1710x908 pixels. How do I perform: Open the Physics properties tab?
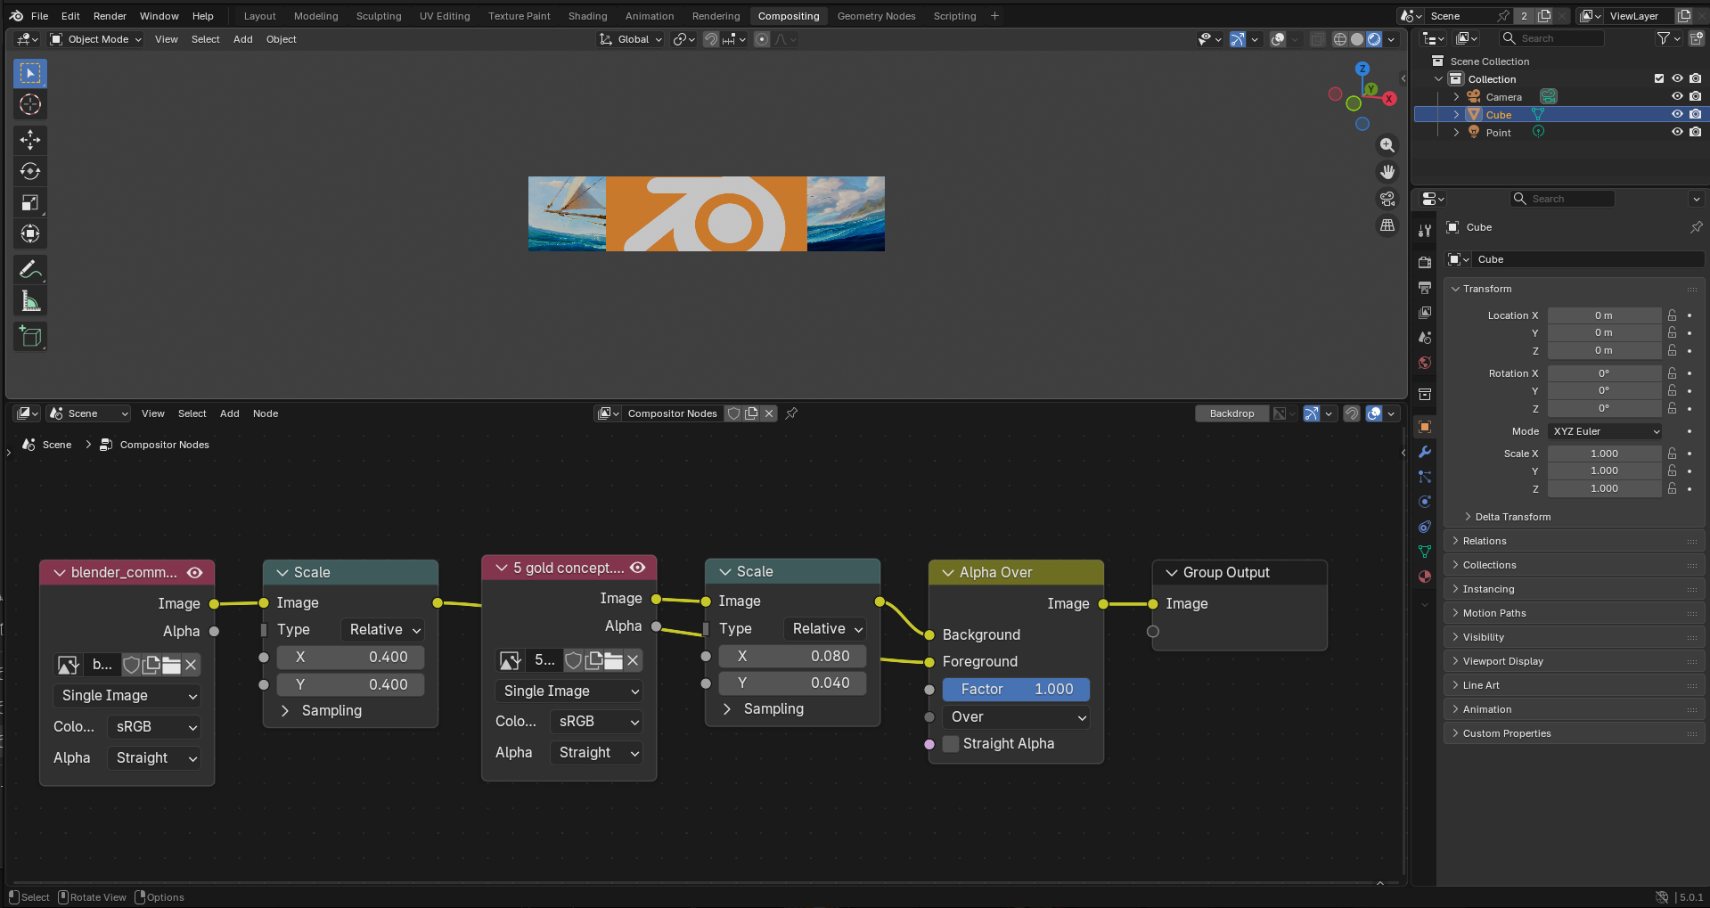click(x=1425, y=502)
